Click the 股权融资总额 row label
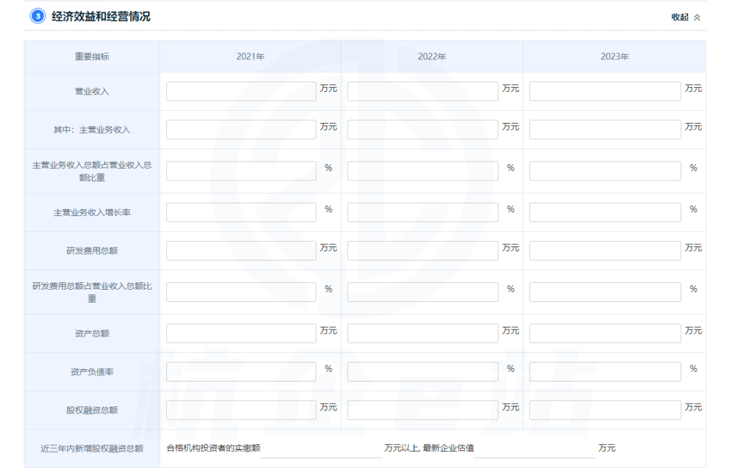The image size is (730, 474). [x=92, y=411]
